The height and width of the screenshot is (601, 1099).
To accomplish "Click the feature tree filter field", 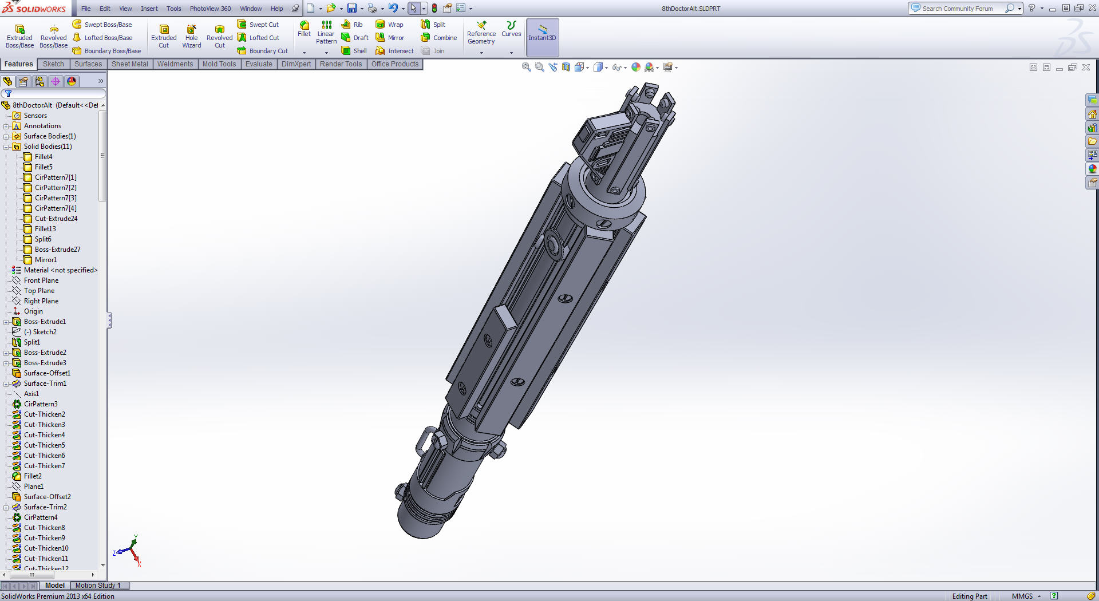I will [x=53, y=93].
